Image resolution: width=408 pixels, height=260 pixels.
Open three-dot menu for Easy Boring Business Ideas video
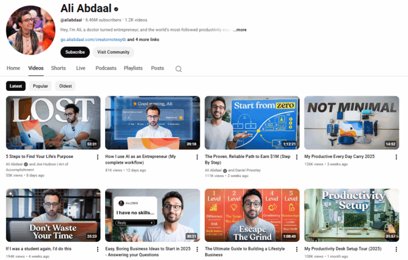coord(197,249)
